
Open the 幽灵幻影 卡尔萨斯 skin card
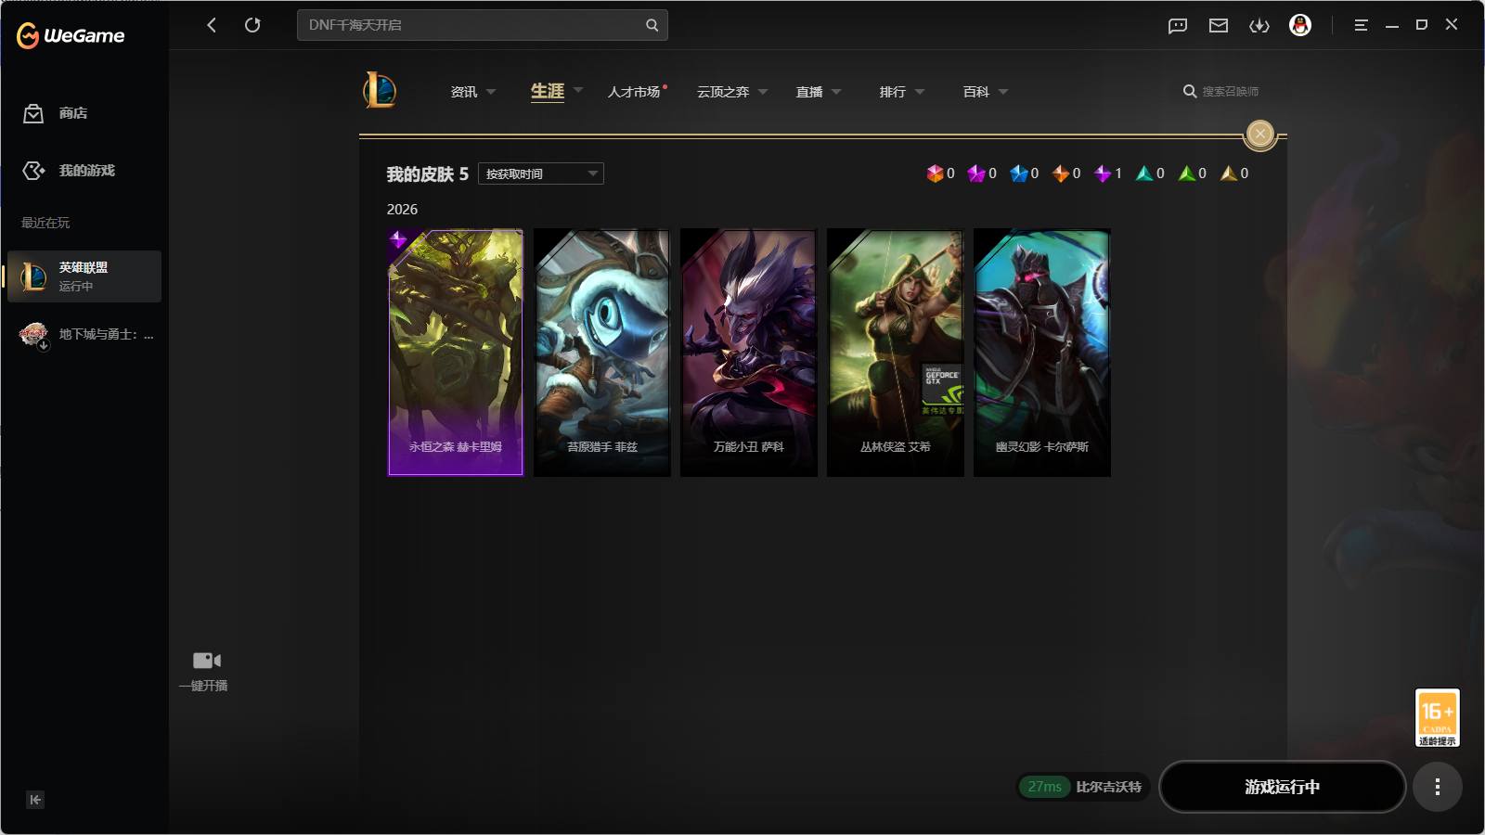coord(1042,353)
